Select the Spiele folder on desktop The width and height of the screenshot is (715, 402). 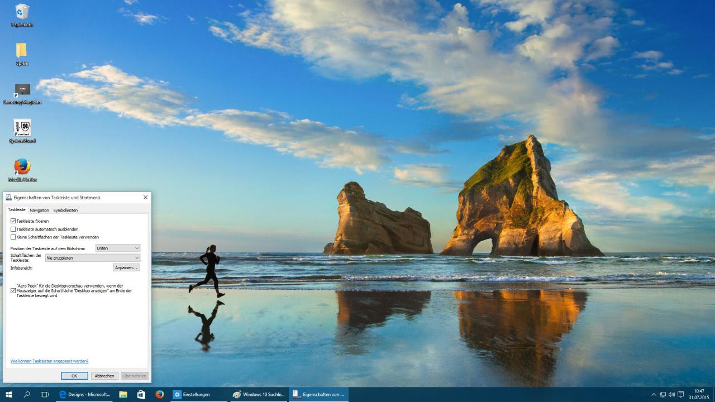[22, 54]
